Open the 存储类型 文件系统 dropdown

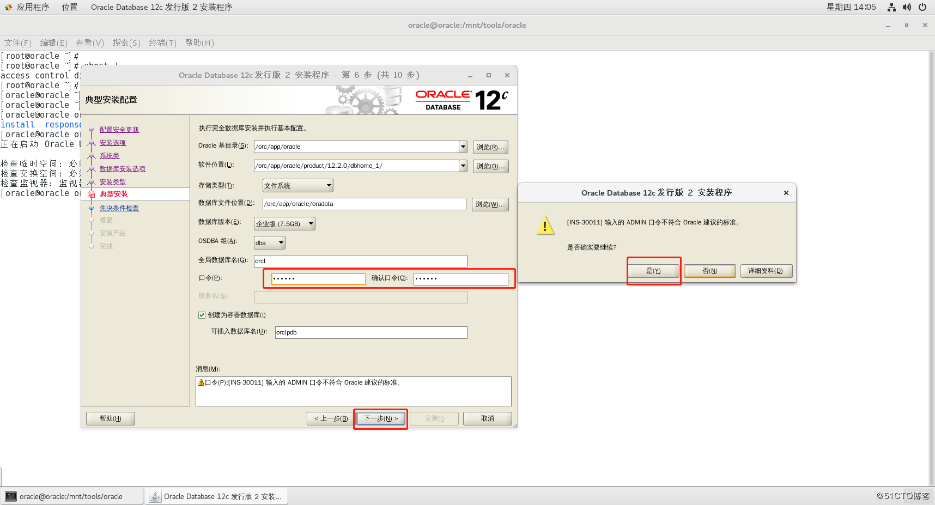pos(297,186)
